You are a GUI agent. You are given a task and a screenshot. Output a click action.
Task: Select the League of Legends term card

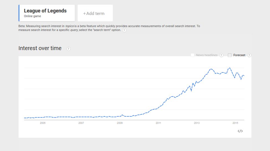pos(47,13)
